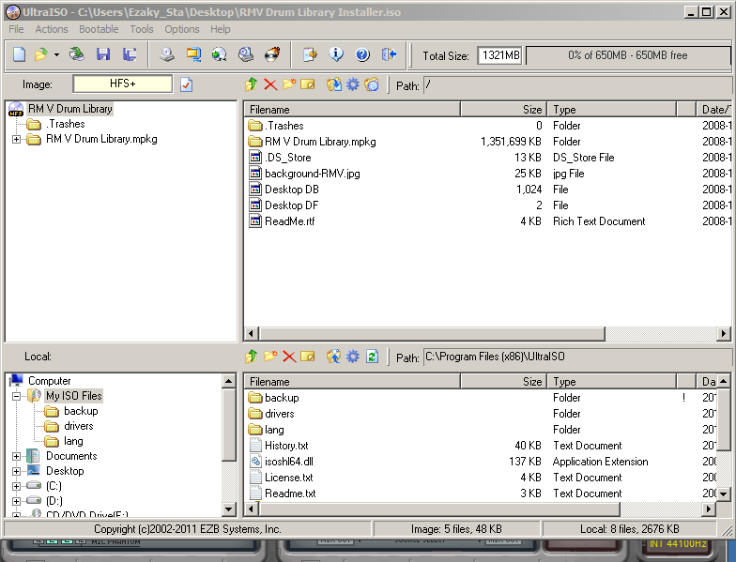The image size is (736, 562).
Task: Click the image pane view list icon
Action: pos(372,84)
